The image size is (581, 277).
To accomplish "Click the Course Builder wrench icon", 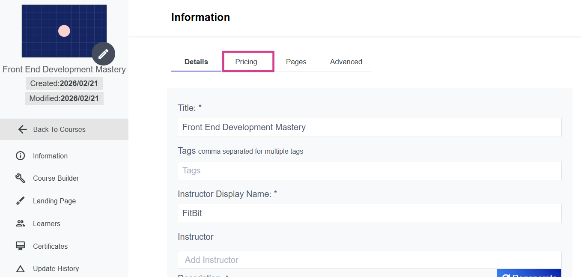I will pos(20,178).
